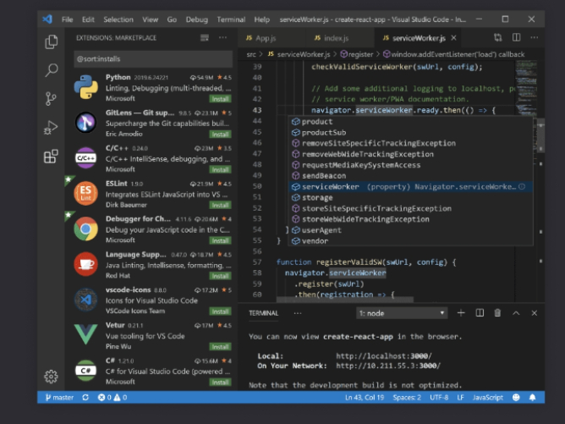Click the VS Code logo in title bar

point(47,19)
